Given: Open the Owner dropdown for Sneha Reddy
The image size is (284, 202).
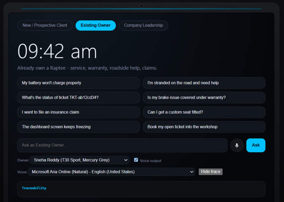Looking at the screenshot, I should (x=80, y=160).
